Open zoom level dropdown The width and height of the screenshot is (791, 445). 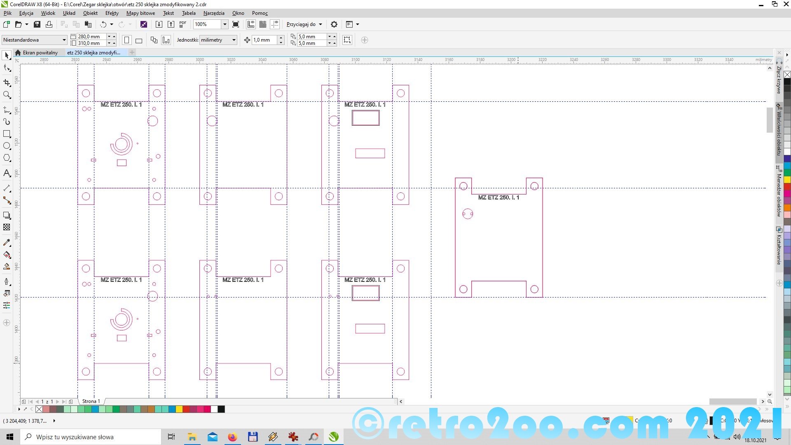(x=225, y=24)
